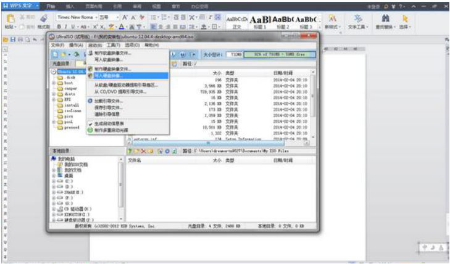Choose 写入硬盘映像 in the 启动 menu
Screen dimensions: 450x264
pos(128,76)
